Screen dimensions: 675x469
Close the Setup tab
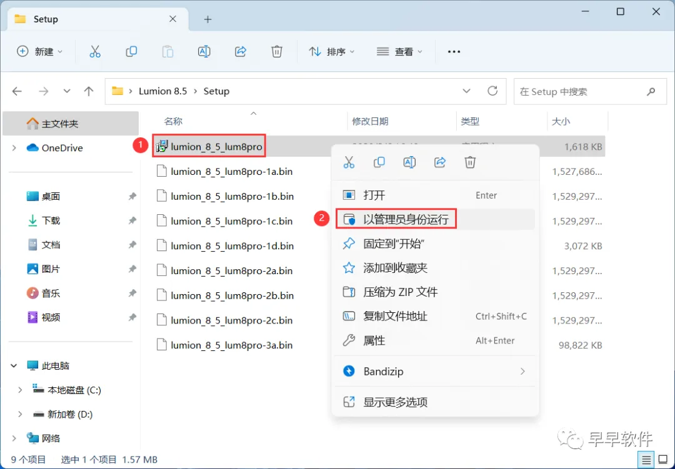pos(172,19)
